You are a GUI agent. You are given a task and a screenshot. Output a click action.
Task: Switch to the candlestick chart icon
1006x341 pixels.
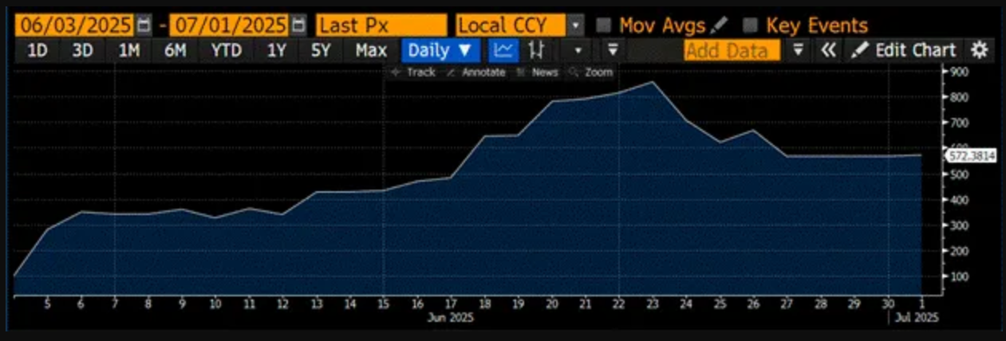coord(537,51)
